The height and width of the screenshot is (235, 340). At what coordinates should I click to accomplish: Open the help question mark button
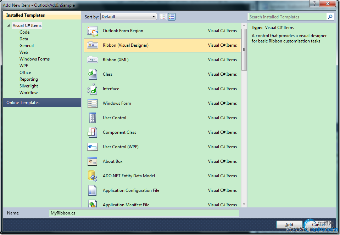click(x=314, y=4)
